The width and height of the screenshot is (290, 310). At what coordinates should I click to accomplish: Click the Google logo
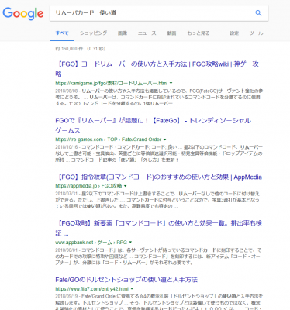(x=23, y=14)
